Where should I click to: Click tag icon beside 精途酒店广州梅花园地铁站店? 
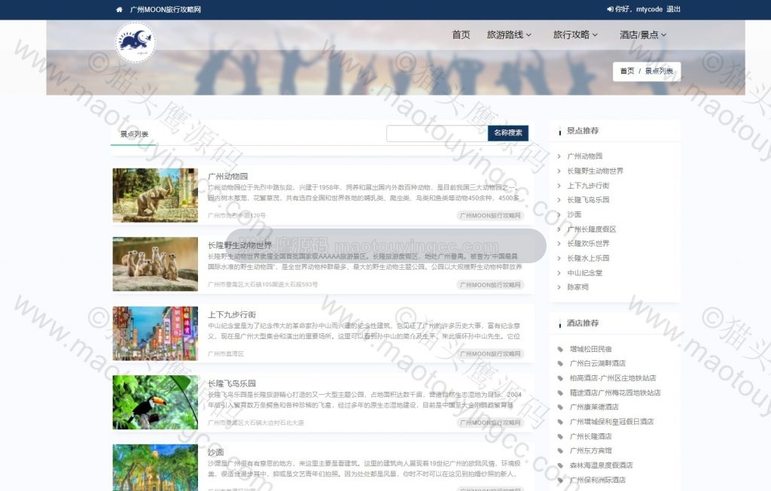[x=560, y=392]
